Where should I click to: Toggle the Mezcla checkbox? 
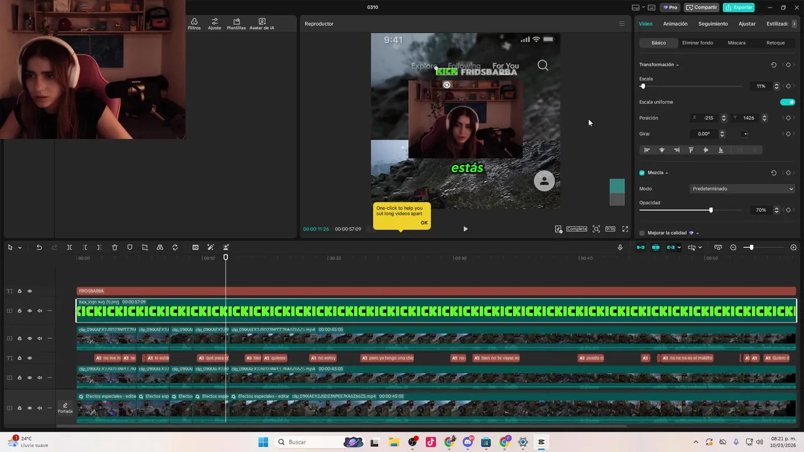pos(642,173)
